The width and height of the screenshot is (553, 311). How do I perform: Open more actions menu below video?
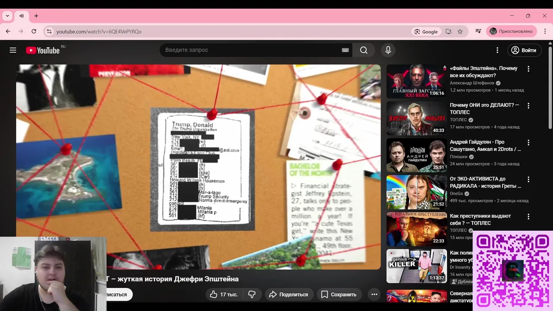pos(374,295)
